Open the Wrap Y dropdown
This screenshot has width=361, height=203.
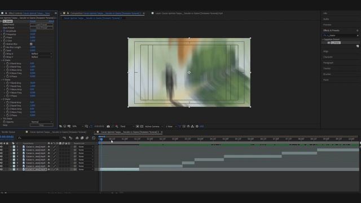click(41, 57)
